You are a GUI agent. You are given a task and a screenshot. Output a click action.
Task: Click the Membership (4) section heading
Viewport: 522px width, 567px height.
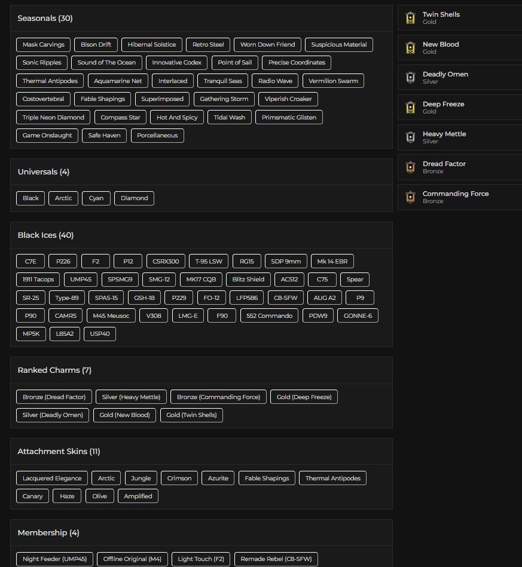(48, 533)
